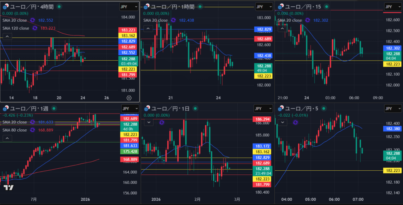Collapse the indicator legend in the weekly chart
403x205 pixels.
tap(7, 138)
